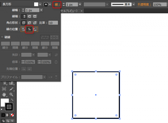The width and height of the screenshot is (168, 123).
Task: Open stroke width dropdown in panel
Action: tap(41, 10)
